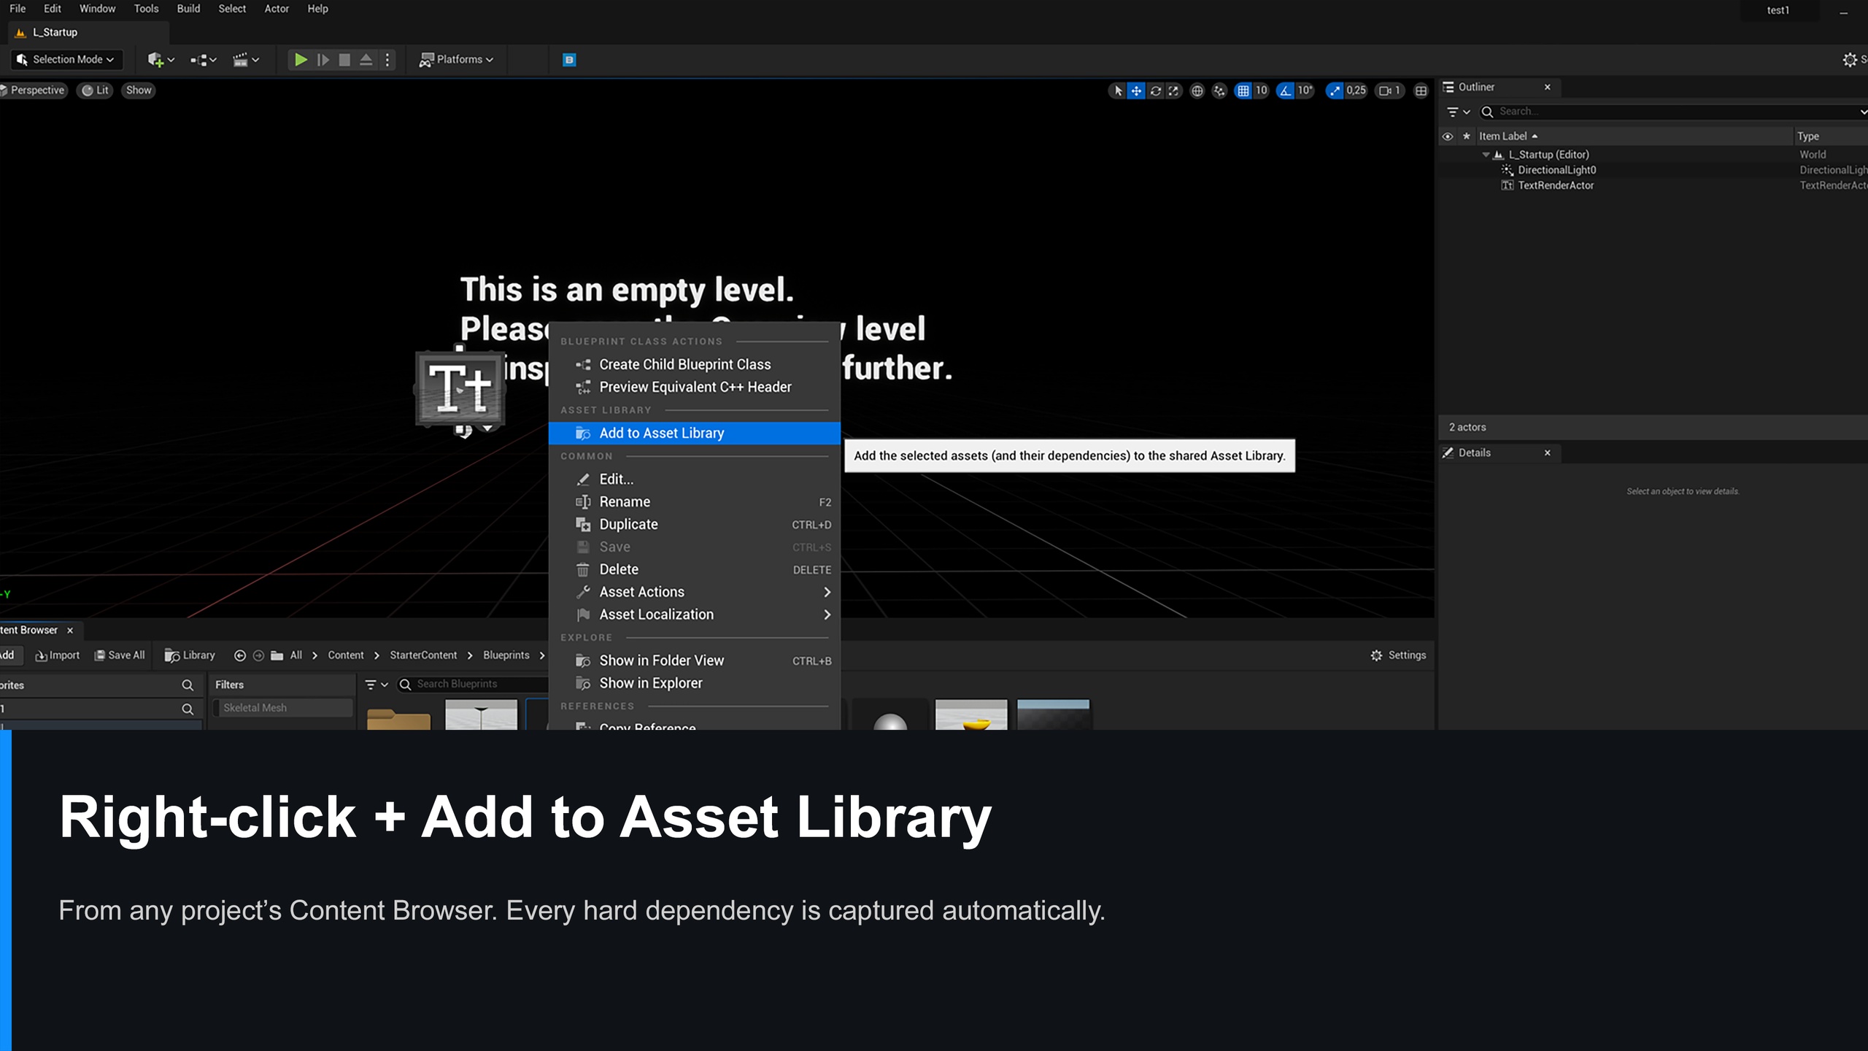
Task: Open the Platforms dropdown
Action: click(457, 60)
